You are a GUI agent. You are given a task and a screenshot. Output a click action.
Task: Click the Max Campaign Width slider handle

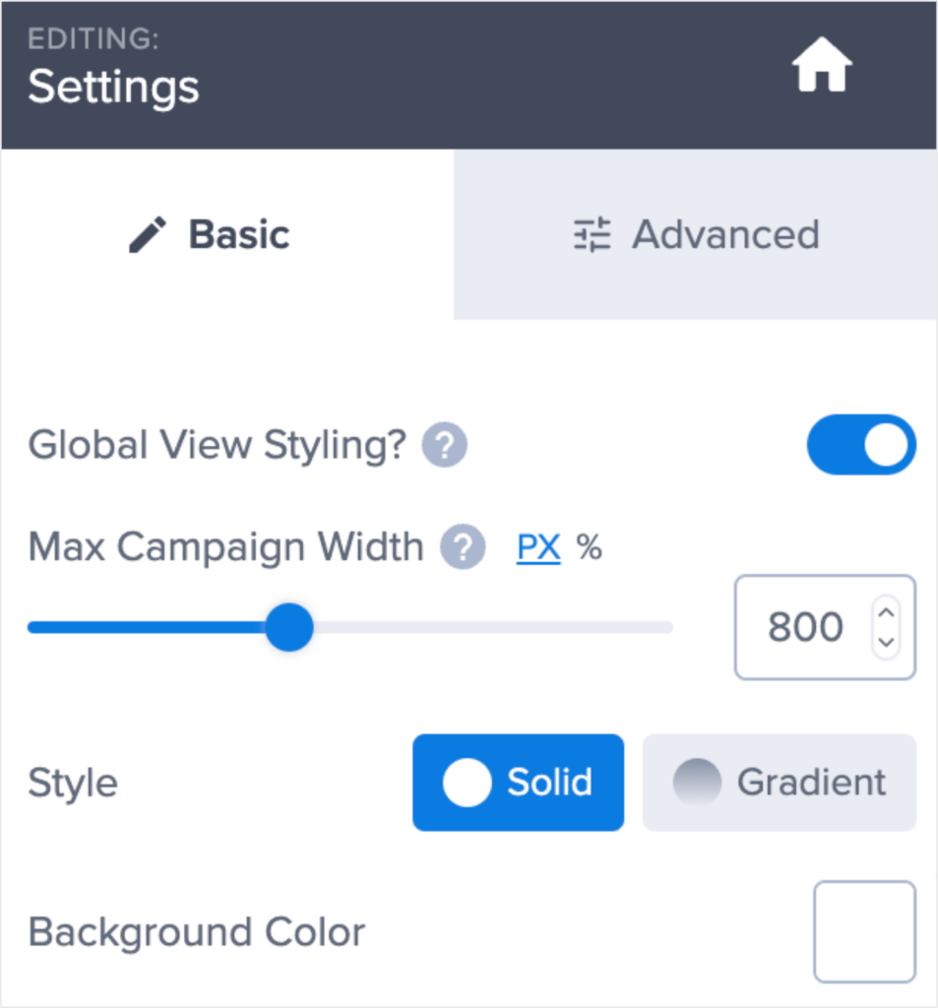tap(290, 627)
